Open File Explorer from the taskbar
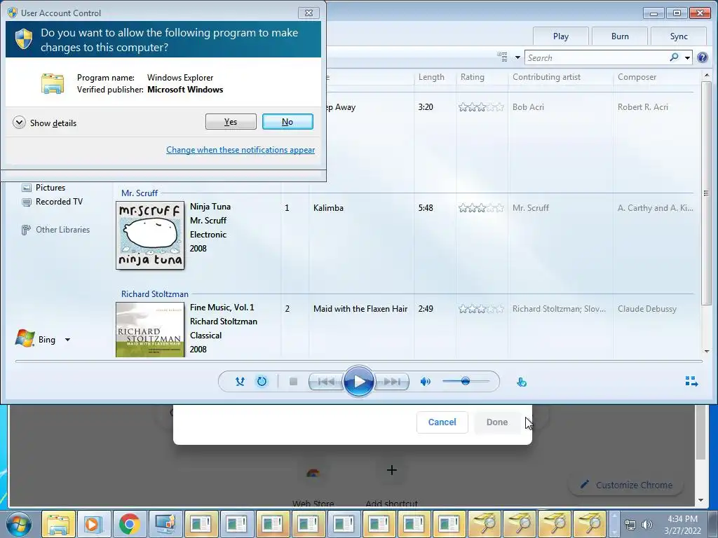The width and height of the screenshot is (718, 538). (x=59, y=524)
